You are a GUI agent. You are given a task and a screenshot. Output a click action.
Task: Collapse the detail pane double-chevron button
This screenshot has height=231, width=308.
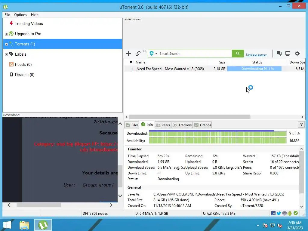point(301,124)
